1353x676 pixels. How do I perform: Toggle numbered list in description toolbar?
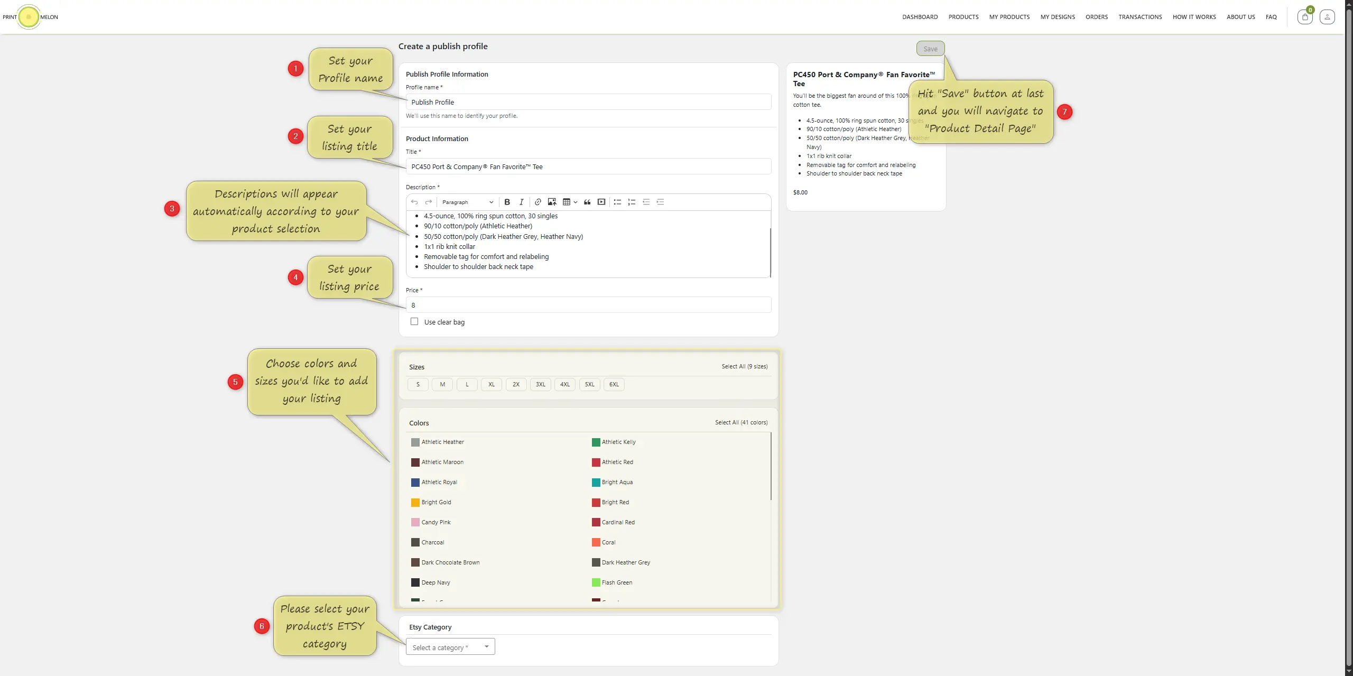[x=632, y=202]
